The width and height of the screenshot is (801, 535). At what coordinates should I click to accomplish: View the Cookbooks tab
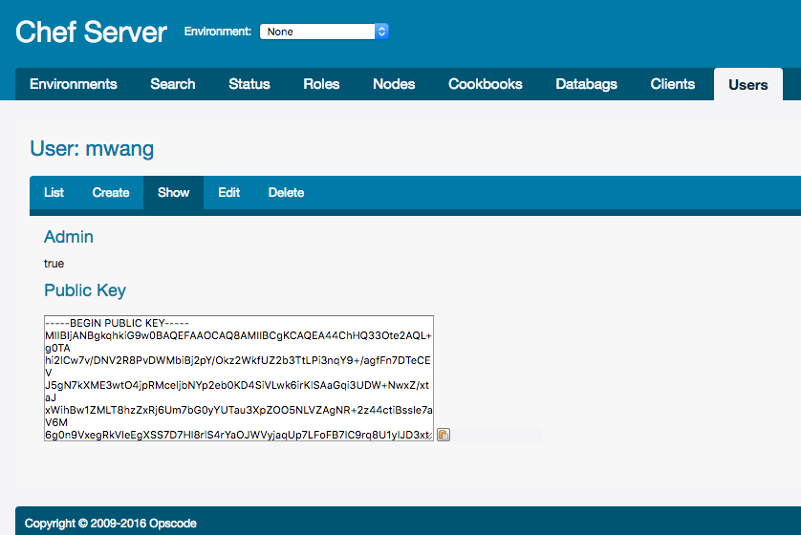point(486,84)
